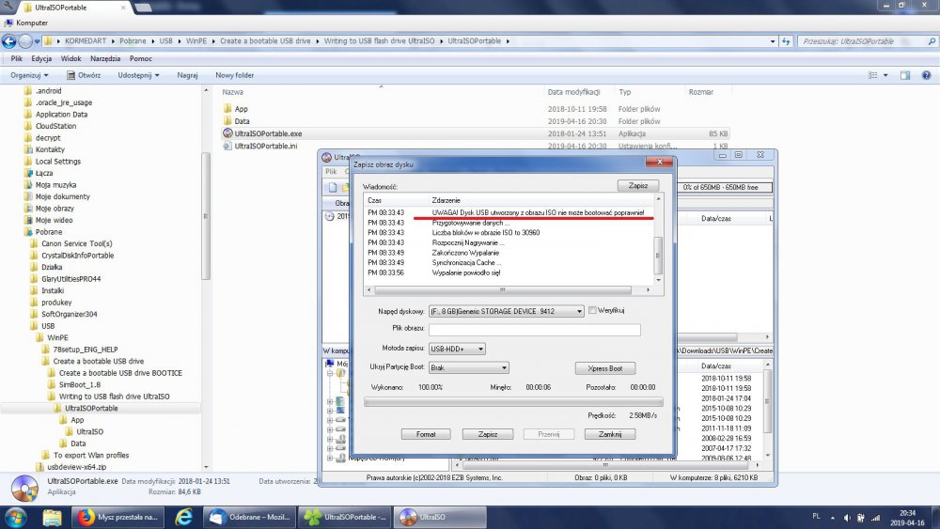Select the SimBoot_1.8 folder in tree
940x529 pixels.
point(80,384)
